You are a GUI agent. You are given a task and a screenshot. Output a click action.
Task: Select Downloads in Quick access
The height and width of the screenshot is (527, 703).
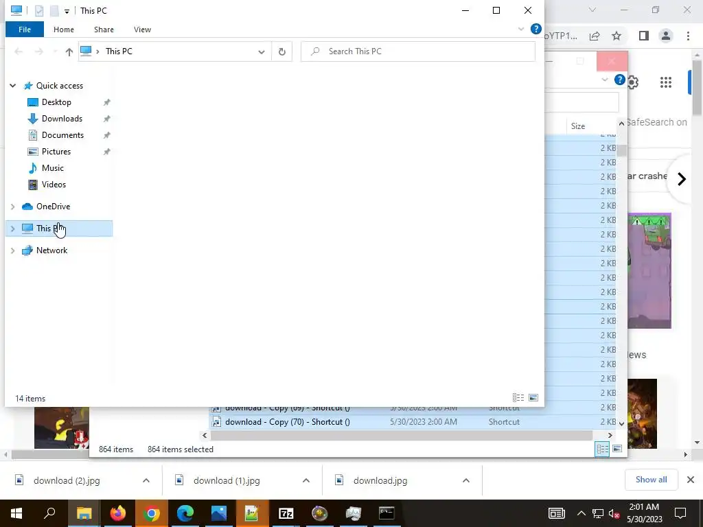click(62, 119)
